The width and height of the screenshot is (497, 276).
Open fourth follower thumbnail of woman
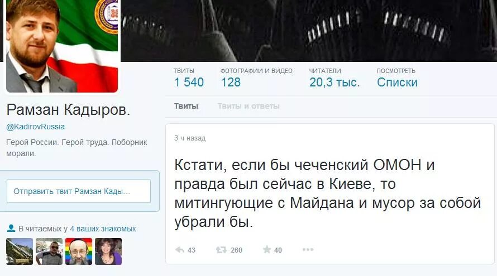108,251
